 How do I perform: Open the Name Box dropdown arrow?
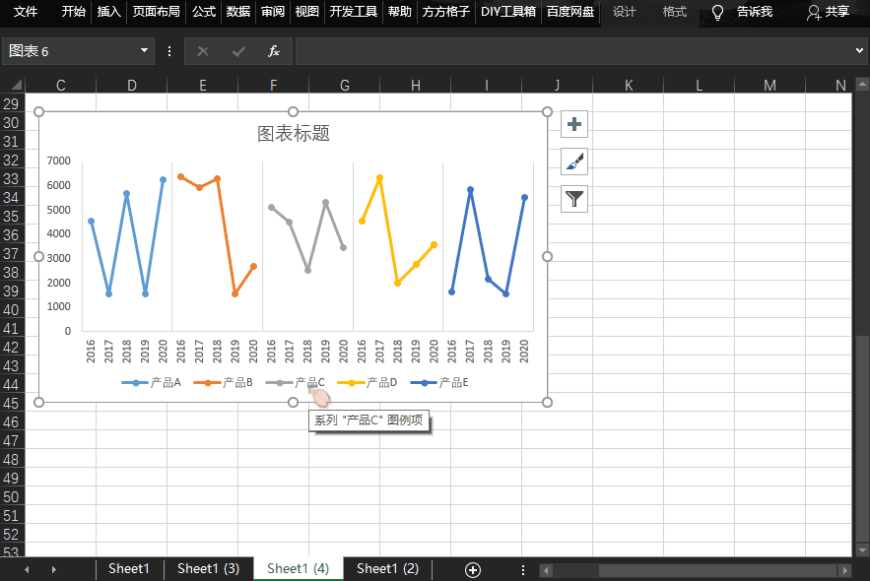click(x=144, y=51)
